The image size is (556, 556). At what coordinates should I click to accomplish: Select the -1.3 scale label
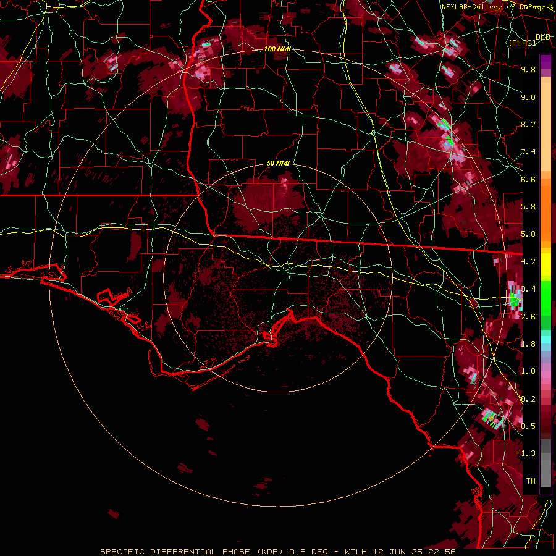[x=526, y=453]
